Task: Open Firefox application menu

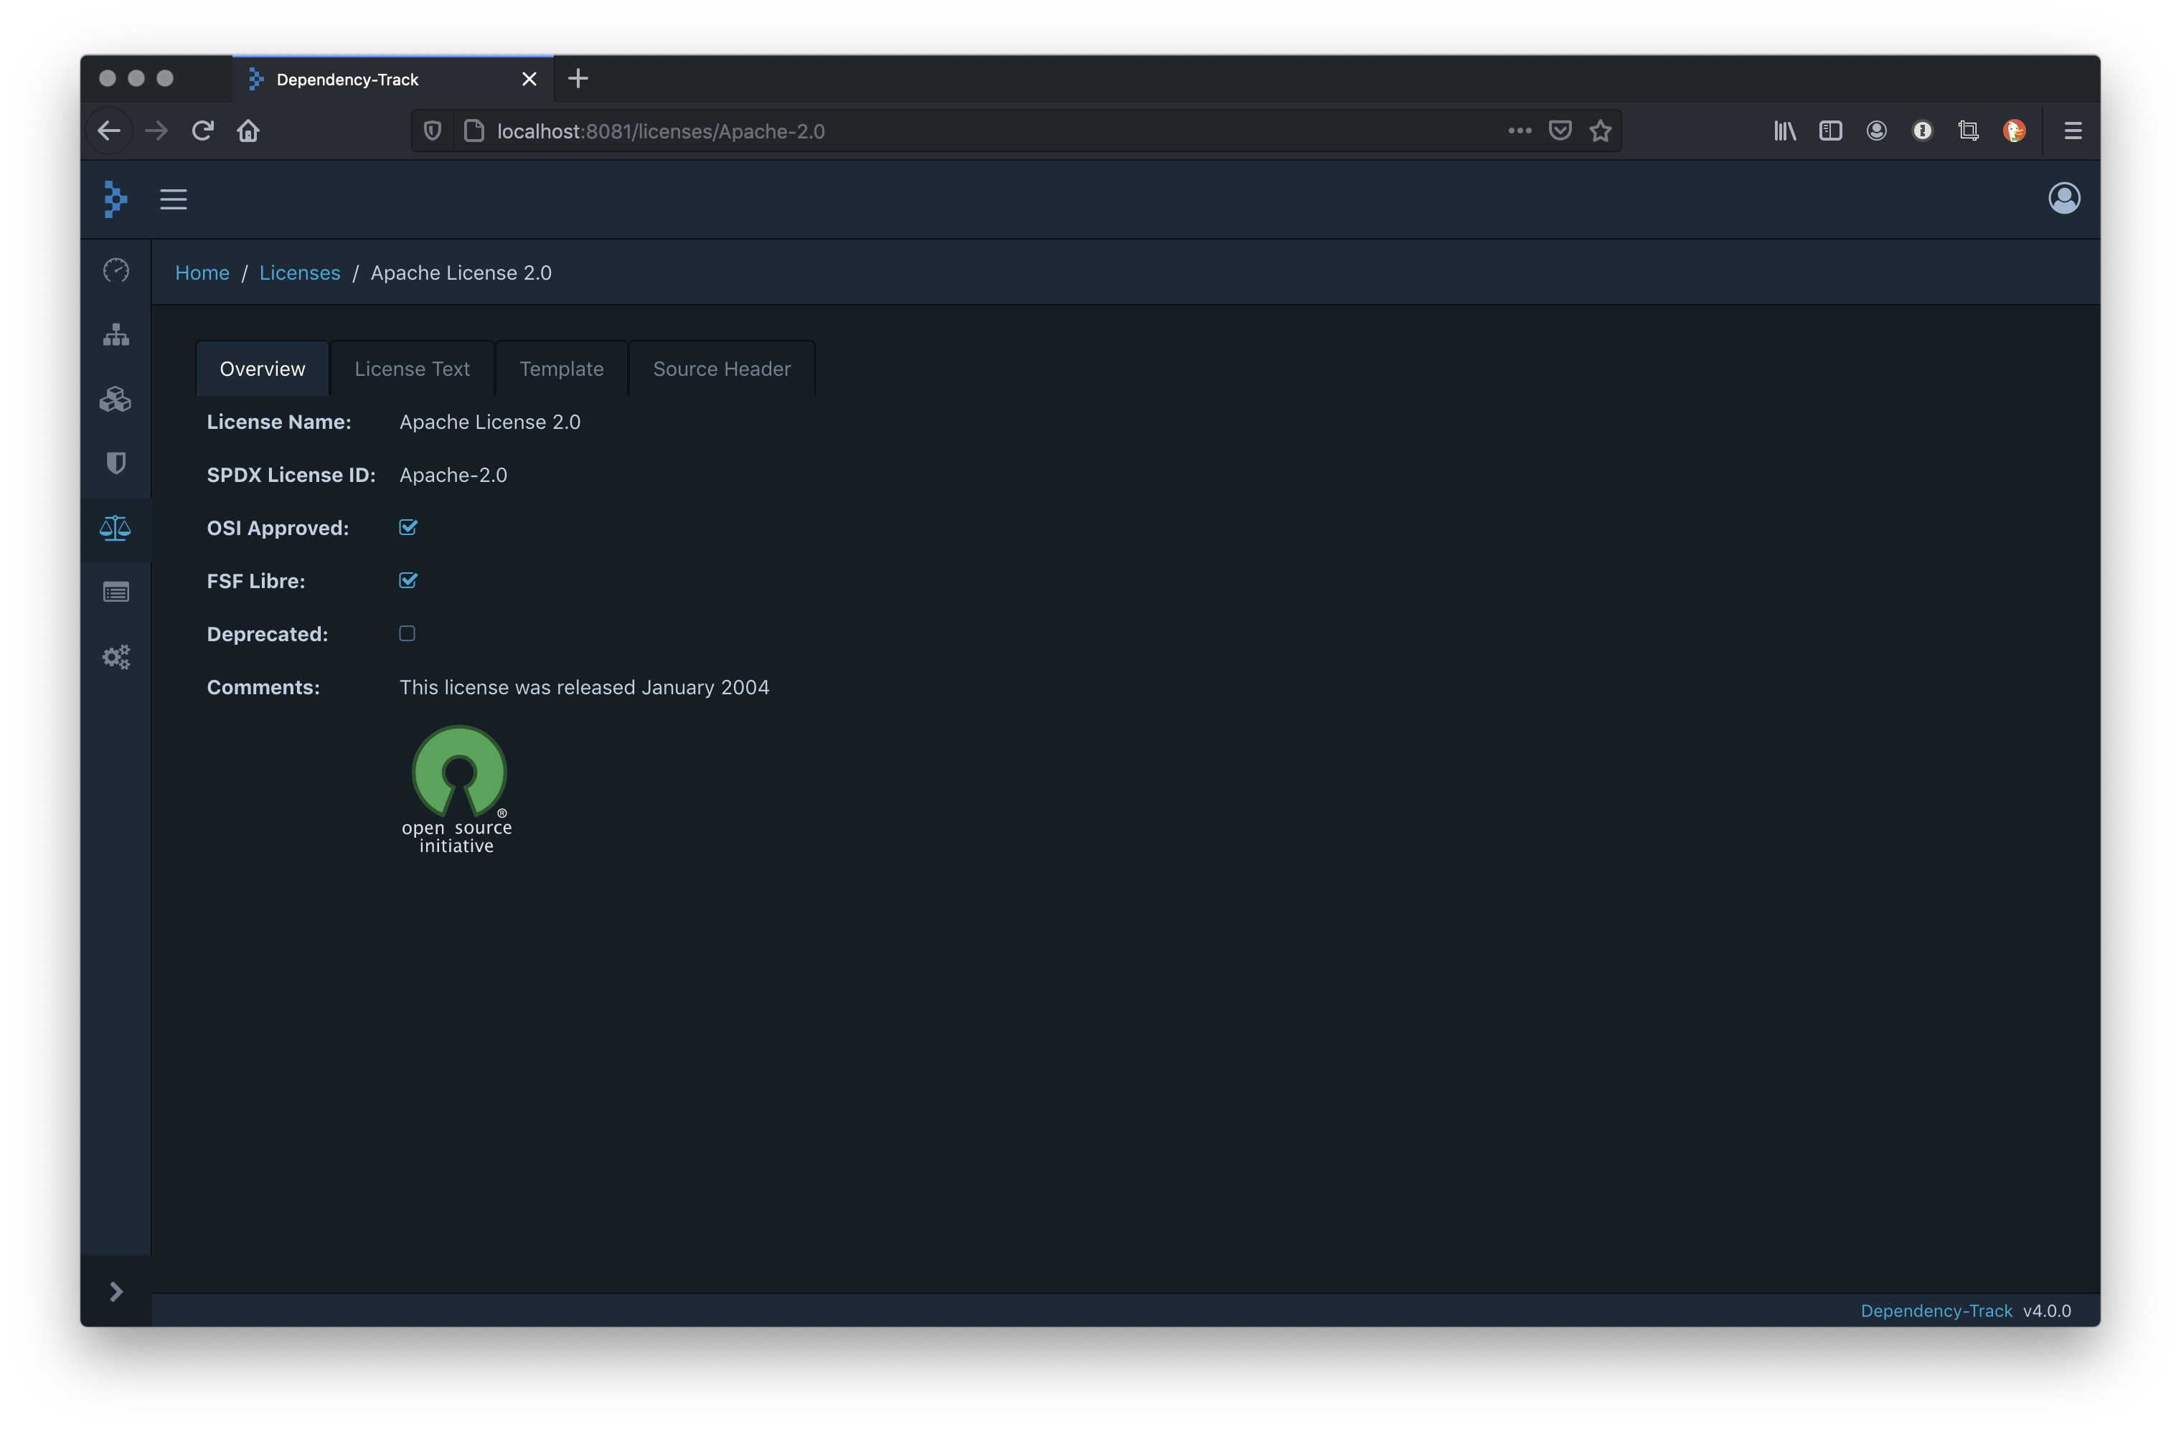Action: click(x=2073, y=131)
